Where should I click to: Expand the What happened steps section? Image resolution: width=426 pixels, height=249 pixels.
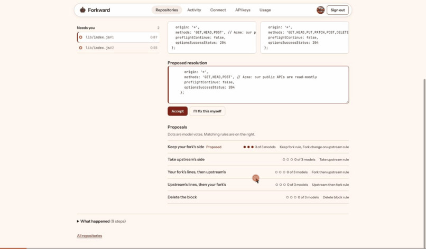coord(101,222)
